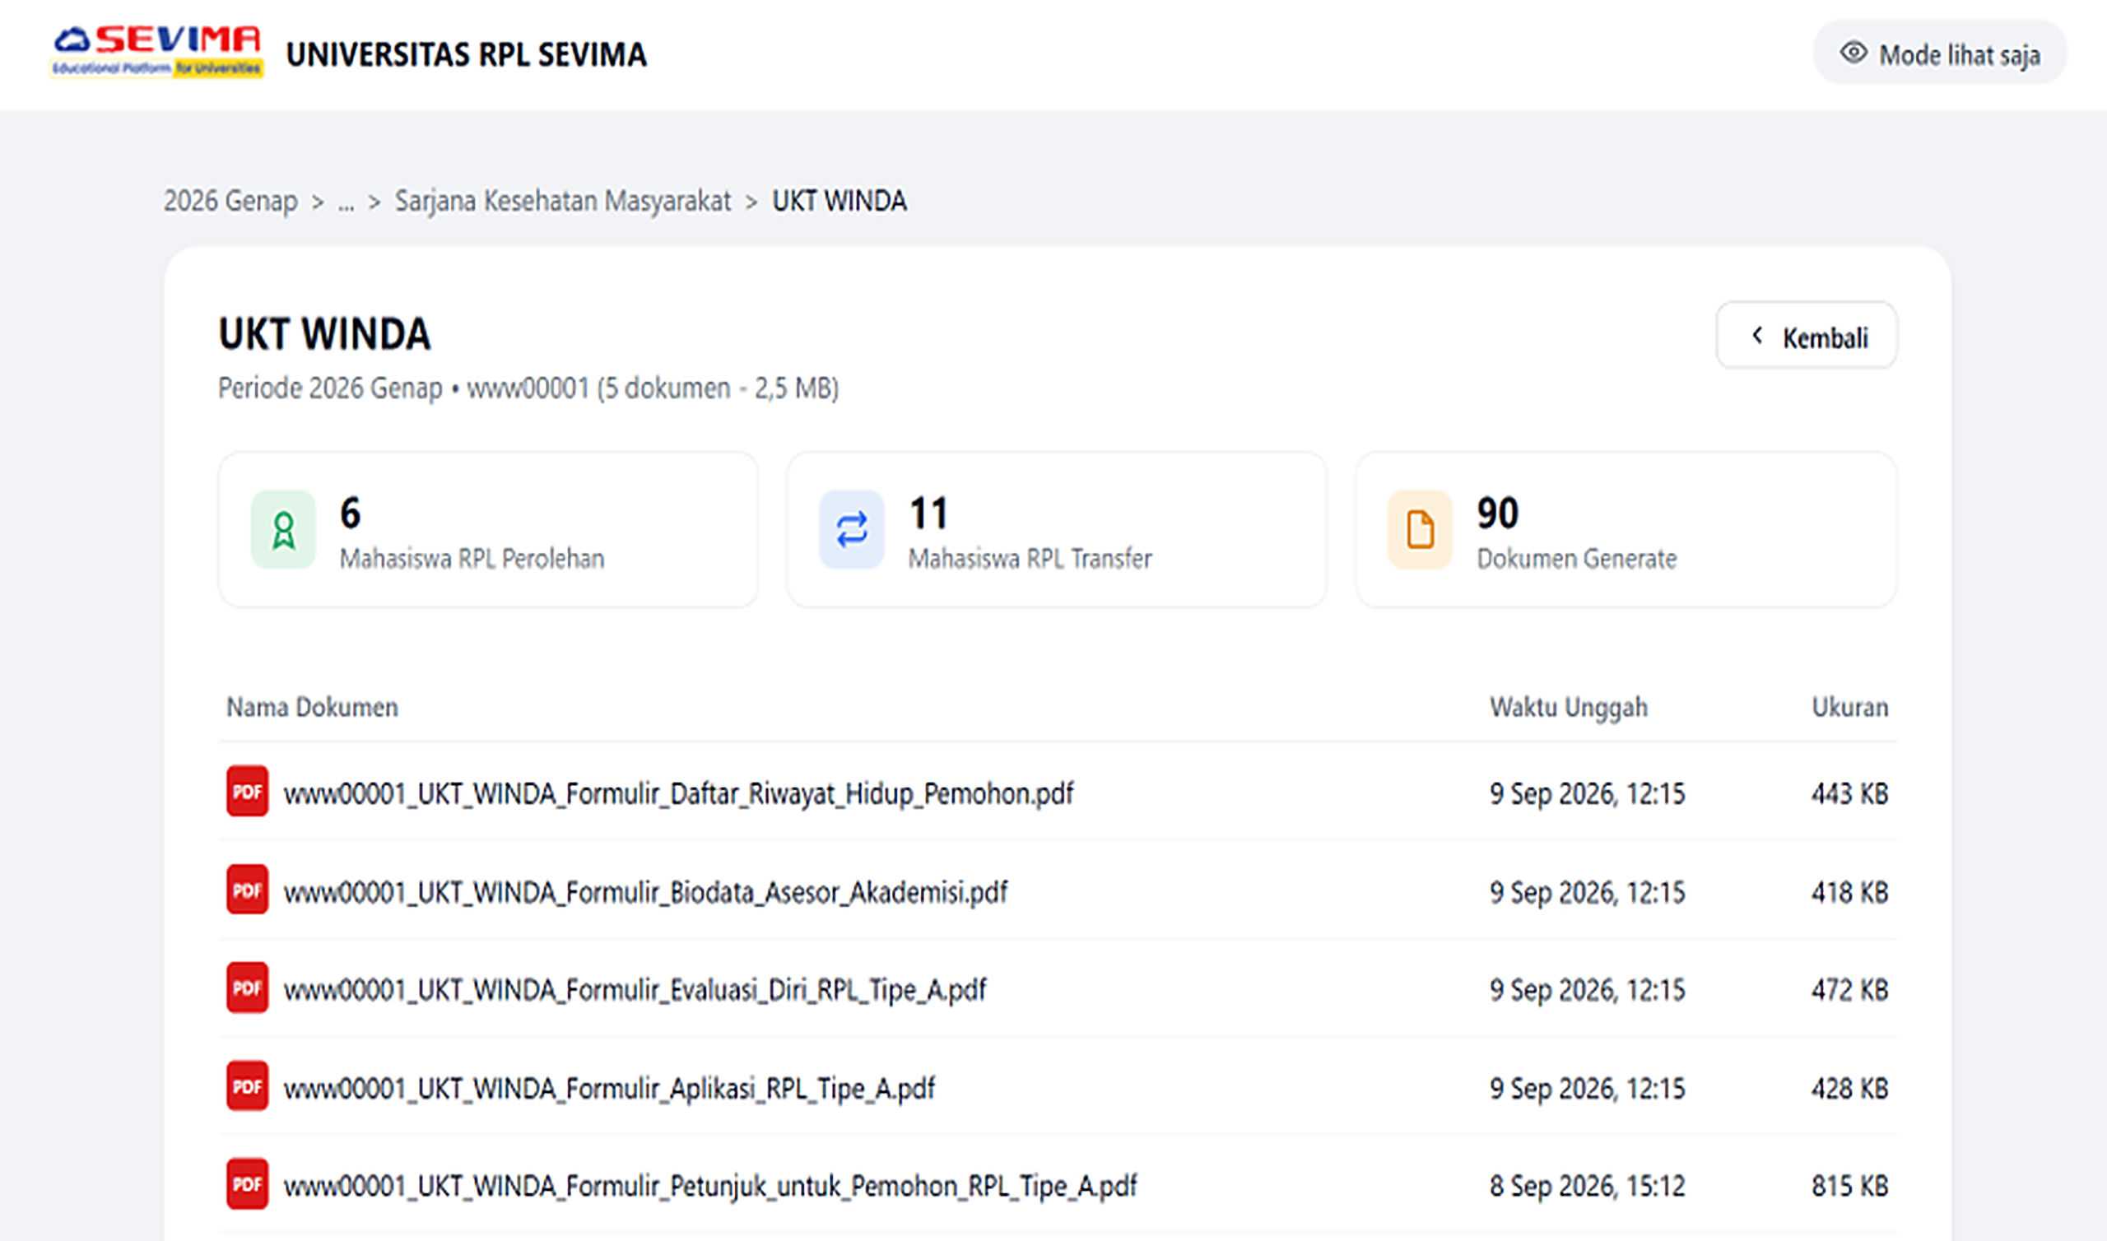Click the Waktu Unggah column header
The image size is (2107, 1241).
[x=1569, y=708]
